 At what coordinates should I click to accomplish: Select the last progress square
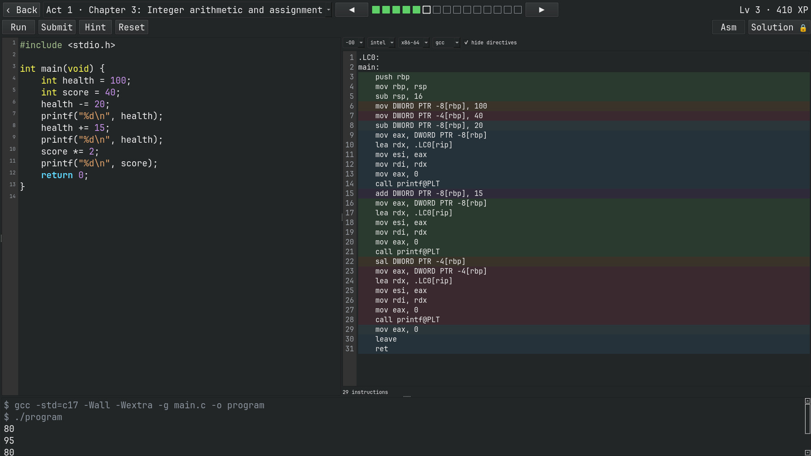(x=517, y=10)
